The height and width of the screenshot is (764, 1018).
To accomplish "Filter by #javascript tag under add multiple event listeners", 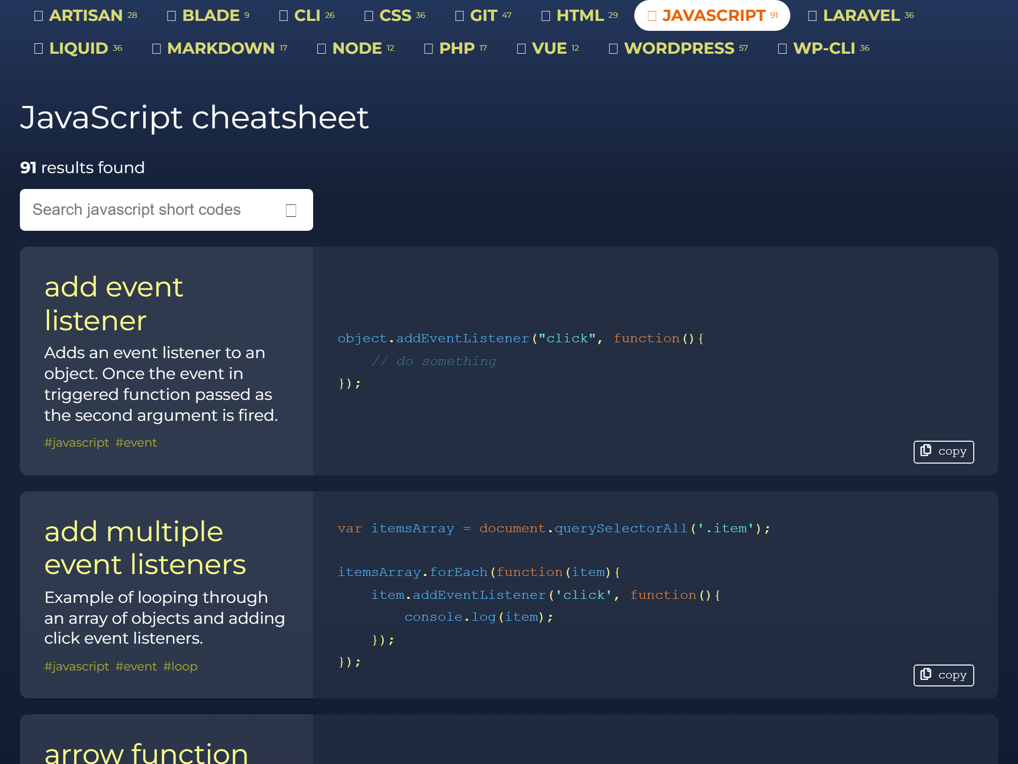I will point(77,667).
